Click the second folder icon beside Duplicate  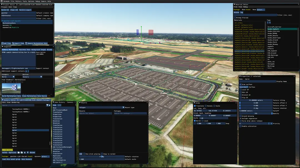(22, 153)
